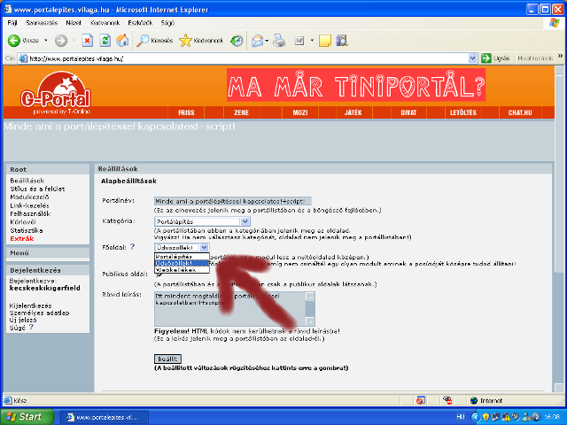Open the Mail button dropdown arrow
The width and height of the screenshot is (567, 425).
tap(267, 41)
